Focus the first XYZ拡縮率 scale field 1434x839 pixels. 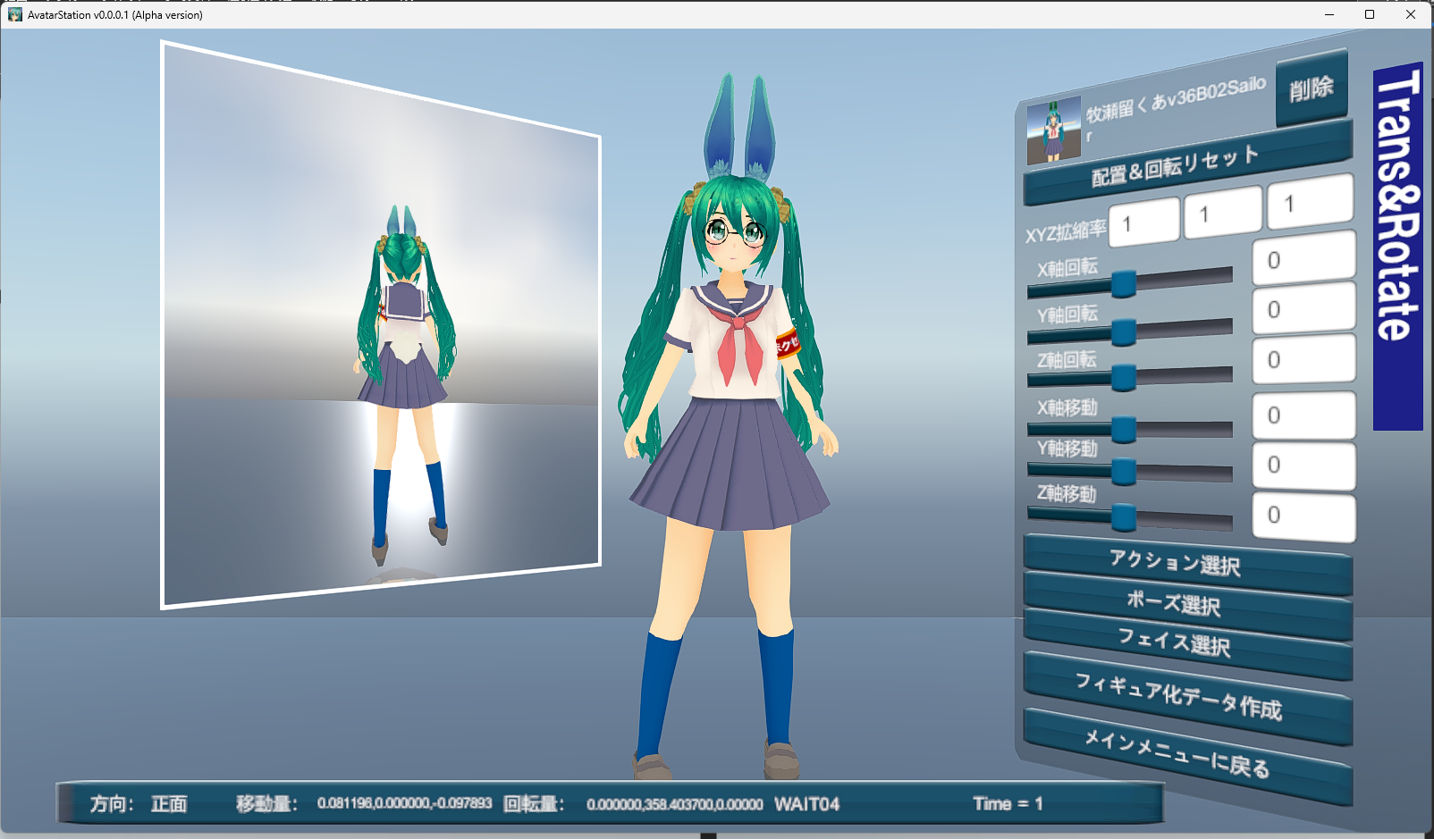point(1143,222)
